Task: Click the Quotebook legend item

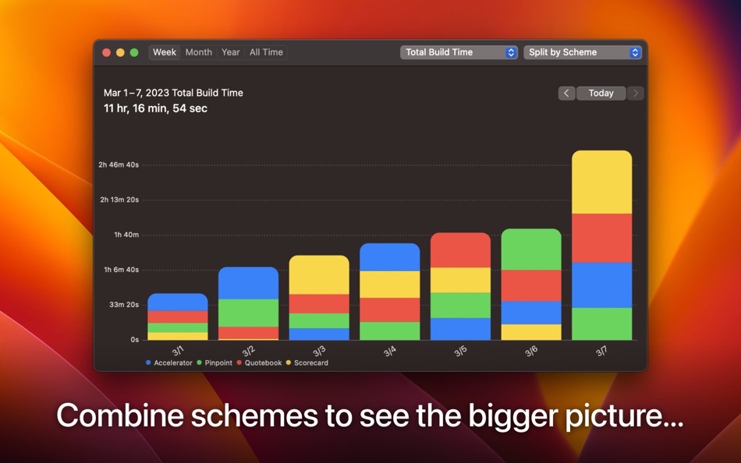Action: click(259, 363)
